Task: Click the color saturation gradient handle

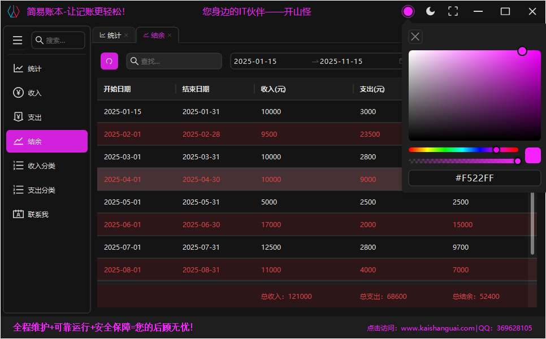Action: [x=522, y=51]
